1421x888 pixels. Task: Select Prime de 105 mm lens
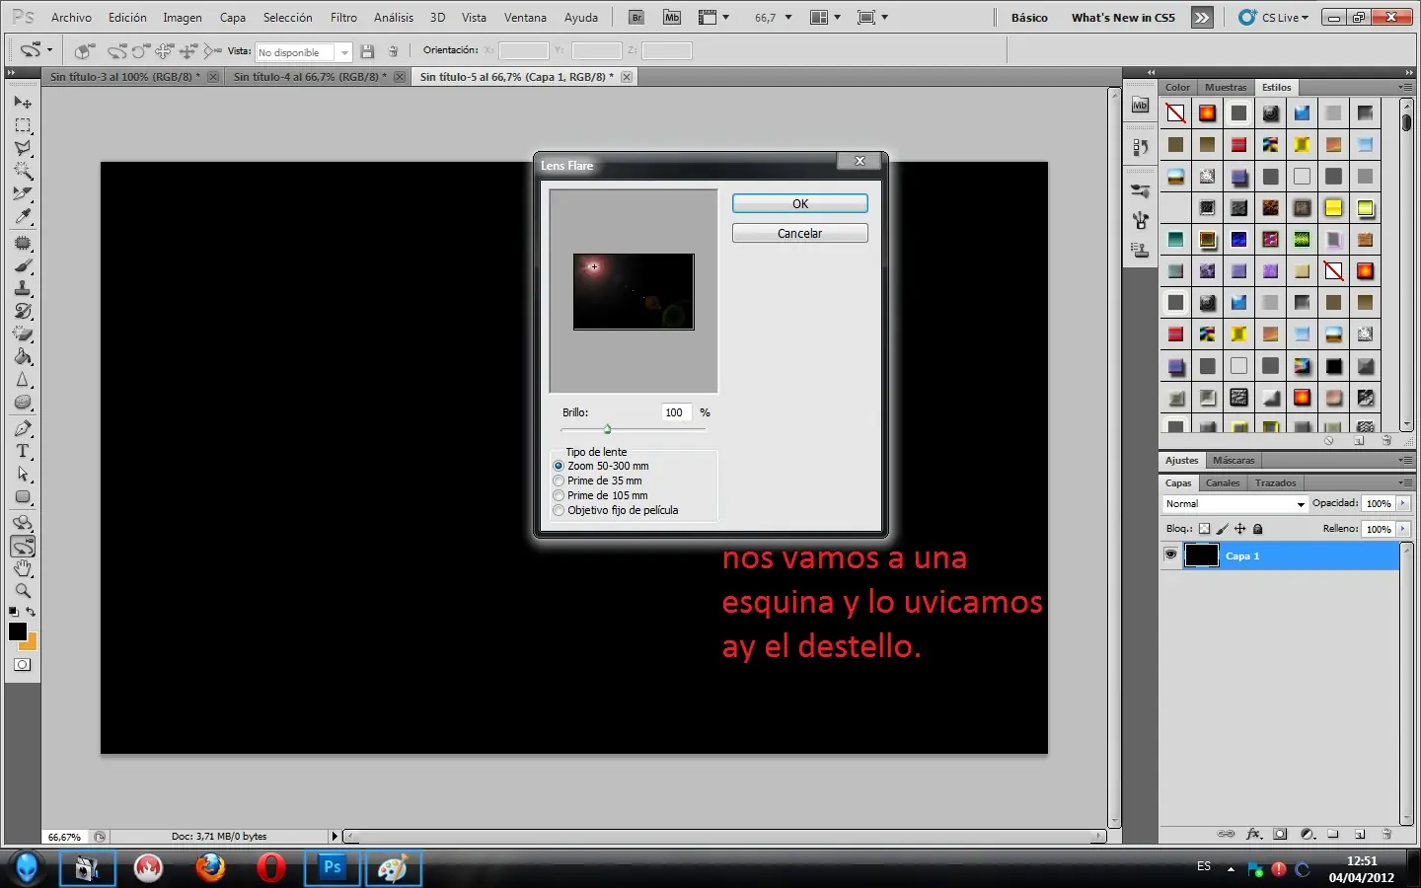[601, 495]
